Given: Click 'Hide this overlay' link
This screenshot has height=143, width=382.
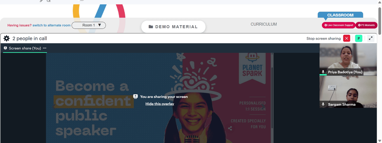Looking at the screenshot, I should pos(160,104).
